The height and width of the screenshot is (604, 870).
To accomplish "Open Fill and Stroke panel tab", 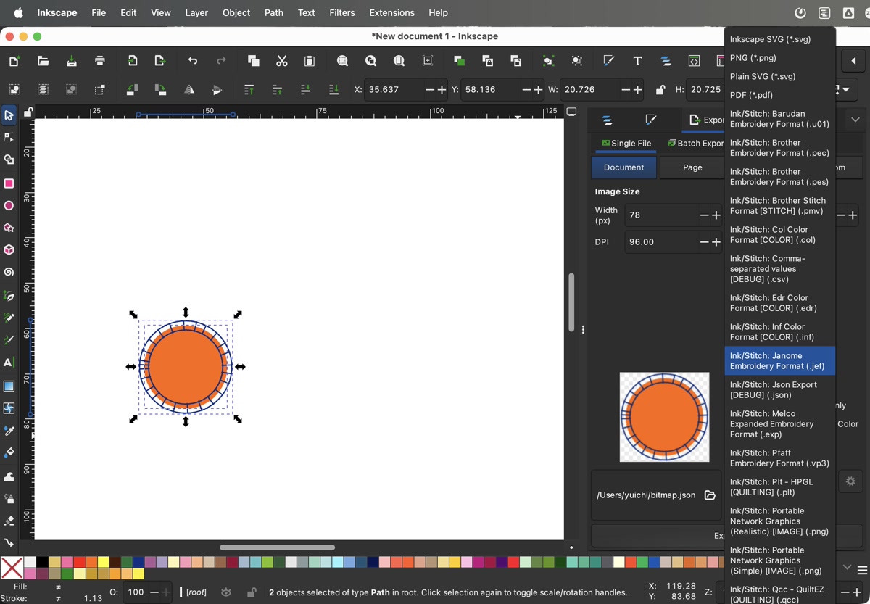I will [x=651, y=120].
